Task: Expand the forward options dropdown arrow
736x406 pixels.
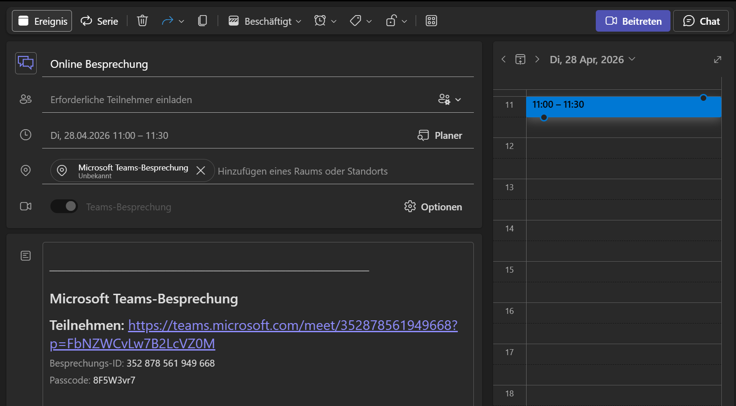Action: pos(181,22)
